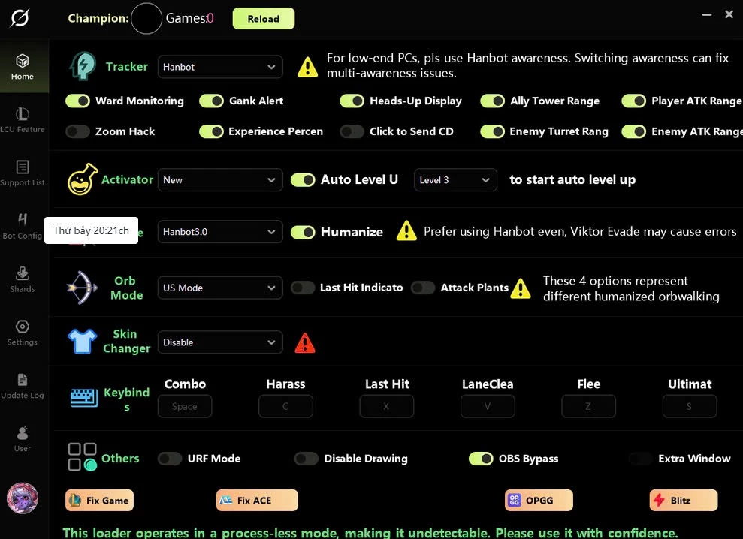The width and height of the screenshot is (743, 539).
Task: Click the champion avatar at bottom left
Action: tap(23, 498)
